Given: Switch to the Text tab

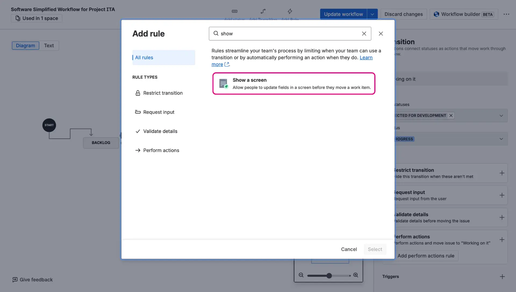Looking at the screenshot, I should [49, 45].
